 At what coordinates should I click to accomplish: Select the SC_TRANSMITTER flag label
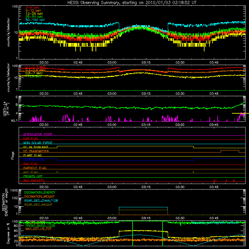(x=36, y=151)
